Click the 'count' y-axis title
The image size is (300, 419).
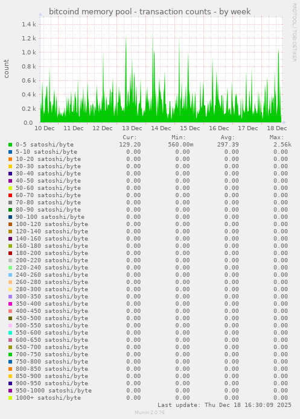(7, 69)
